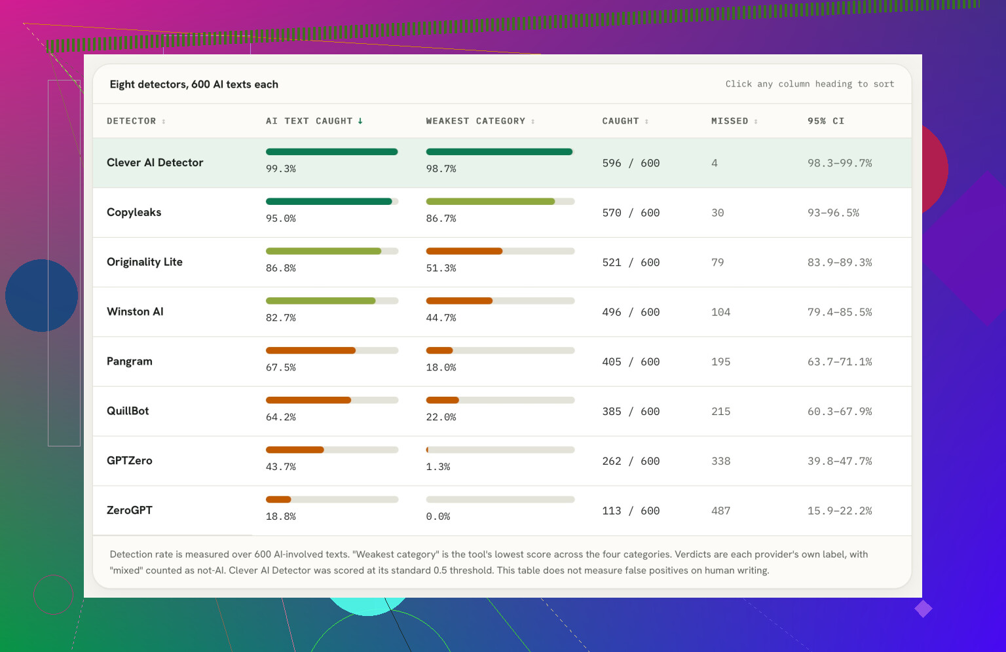The image size is (1006, 652).
Task: Select the Winston AI detector name
Action: (x=135, y=312)
